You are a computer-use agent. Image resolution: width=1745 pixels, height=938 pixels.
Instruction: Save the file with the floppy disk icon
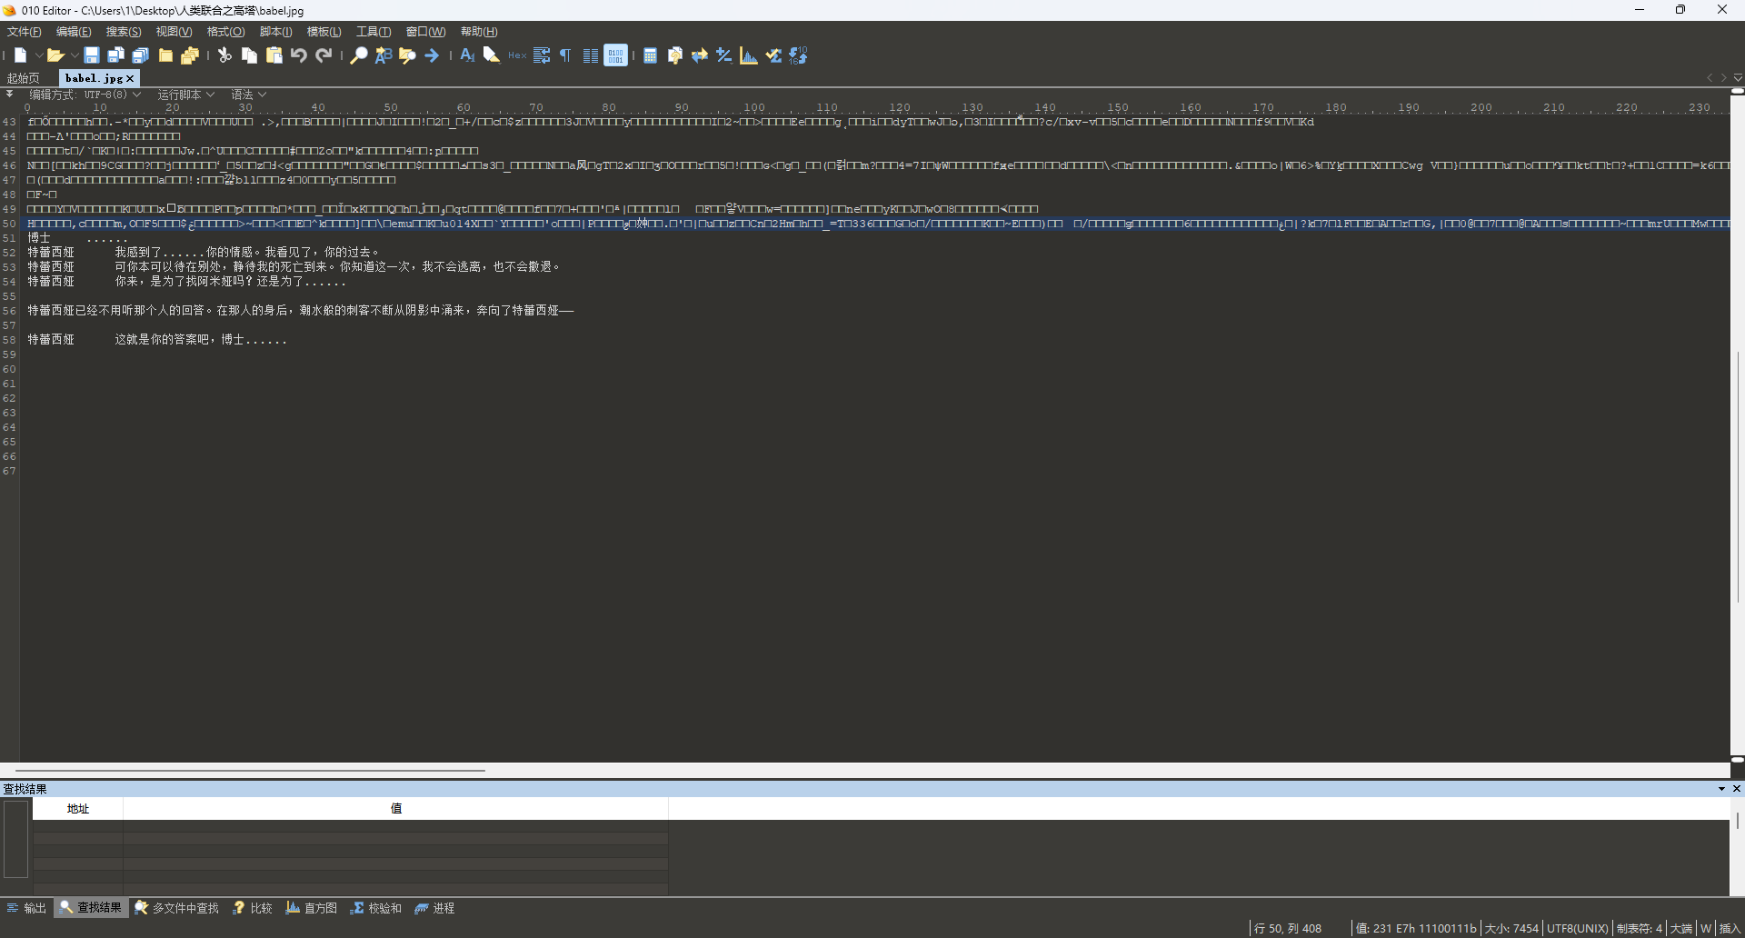click(91, 55)
